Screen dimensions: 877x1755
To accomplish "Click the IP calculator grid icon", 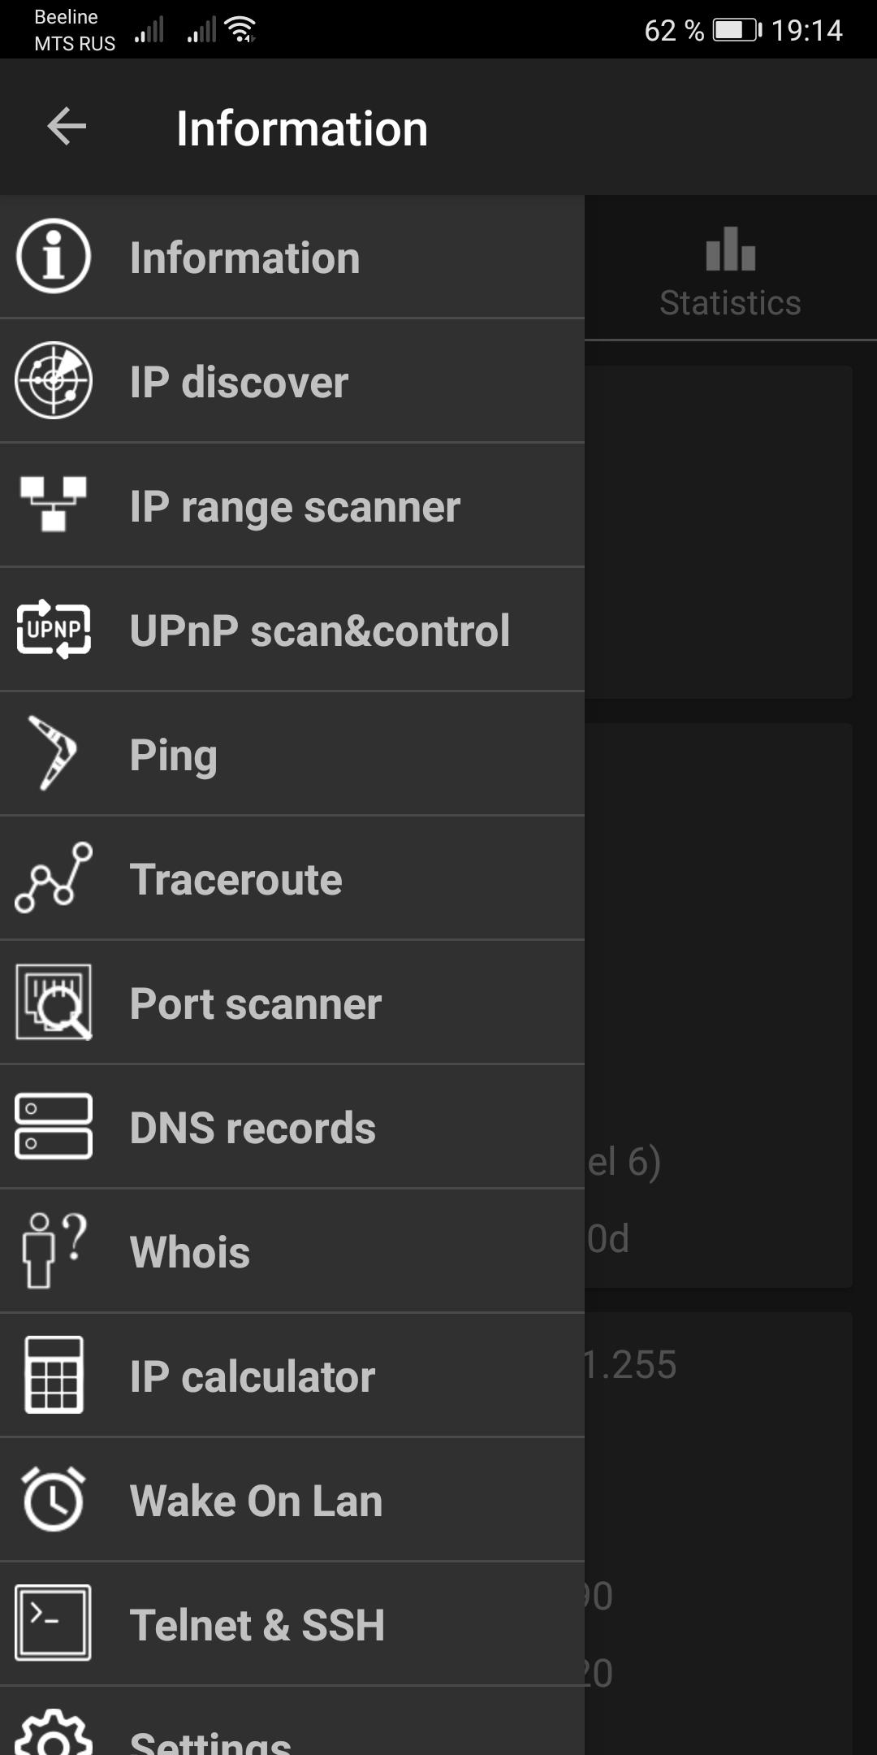I will 54,1375.
